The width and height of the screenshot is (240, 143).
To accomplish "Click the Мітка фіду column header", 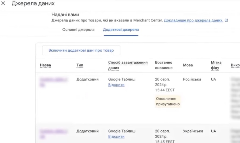I will click(x=216, y=65).
